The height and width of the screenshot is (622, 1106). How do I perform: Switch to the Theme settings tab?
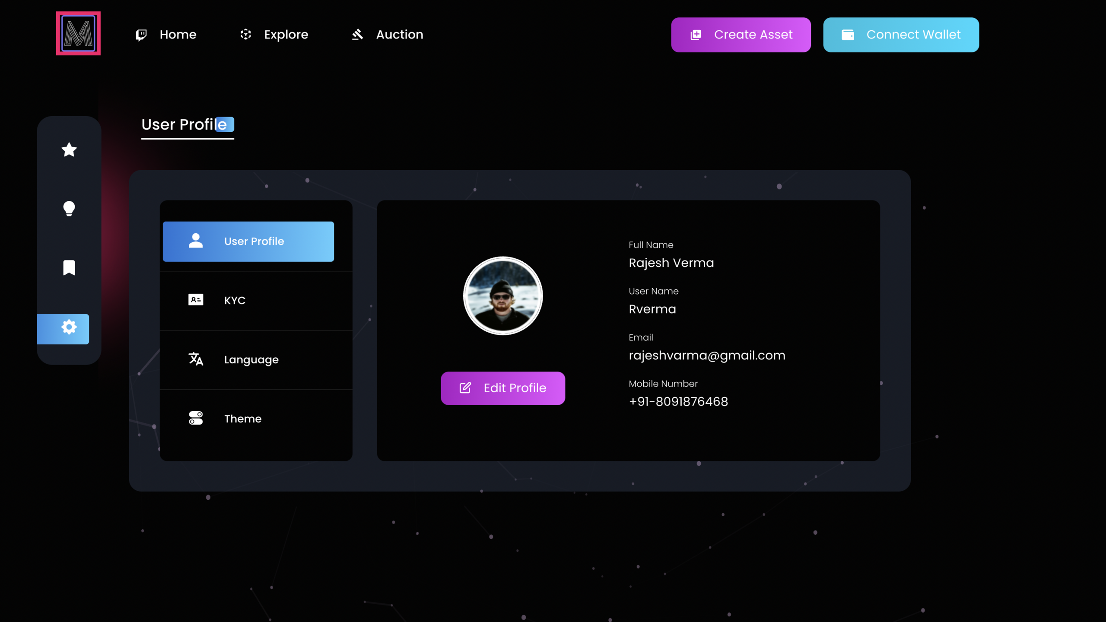[x=243, y=419]
